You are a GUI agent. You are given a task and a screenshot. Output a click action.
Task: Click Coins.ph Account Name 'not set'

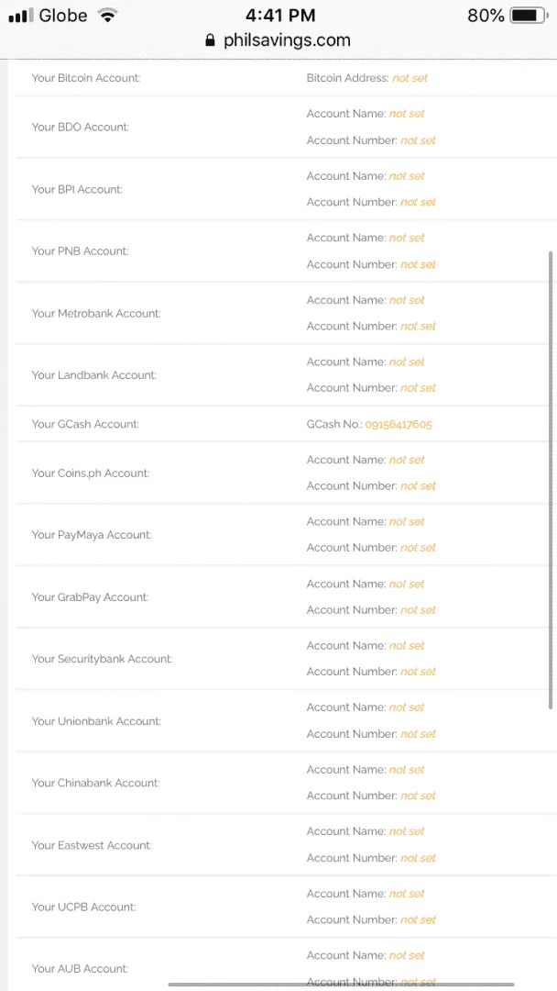tap(407, 460)
